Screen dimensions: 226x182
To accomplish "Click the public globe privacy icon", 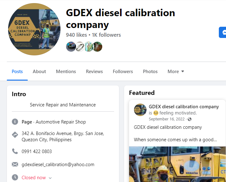I will pyautogui.click(x=190, y=119).
